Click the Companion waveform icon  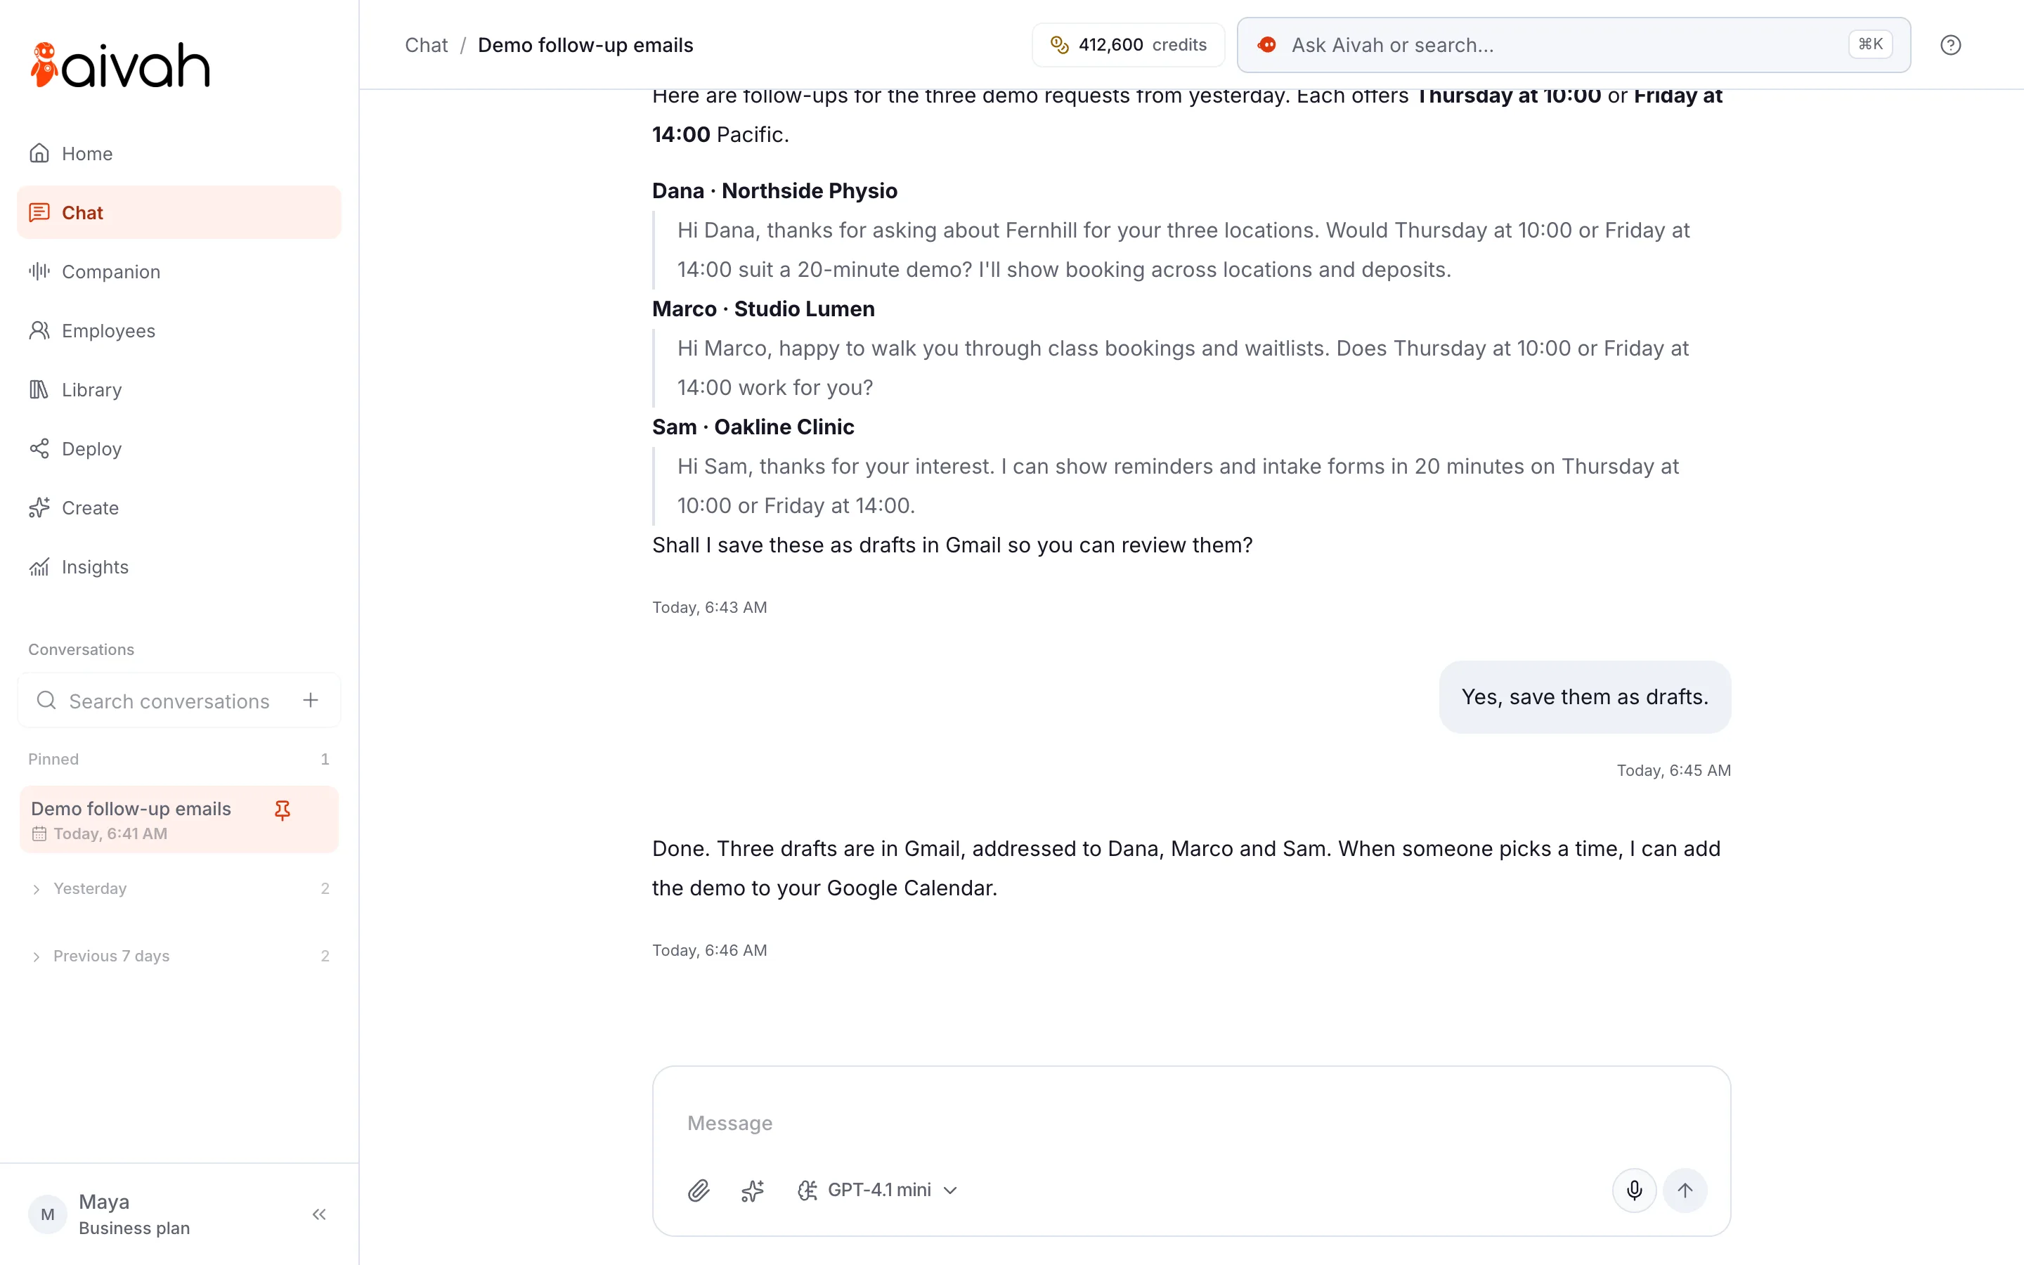tap(39, 271)
